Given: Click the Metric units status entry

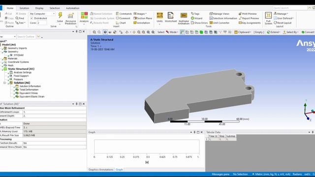Looking at the screenshot, I should point(271,174).
